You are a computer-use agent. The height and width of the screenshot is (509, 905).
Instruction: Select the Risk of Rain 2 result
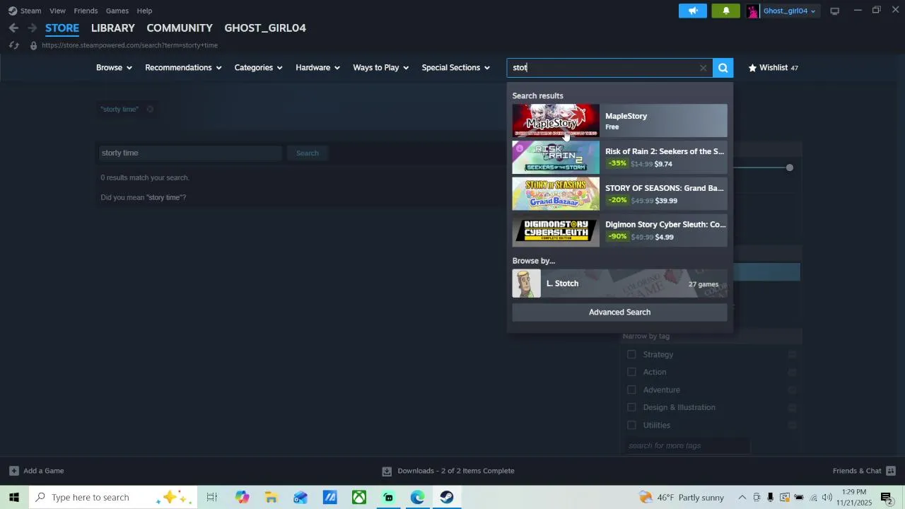point(619,157)
